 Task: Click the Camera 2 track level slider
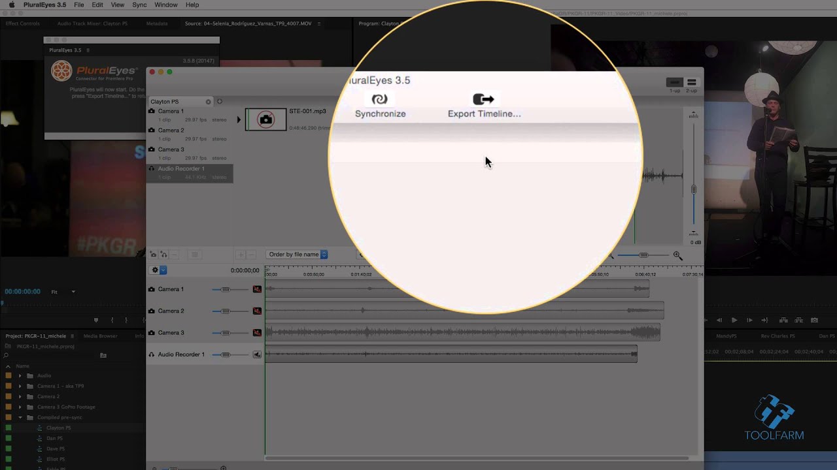click(x=230, y=311)
